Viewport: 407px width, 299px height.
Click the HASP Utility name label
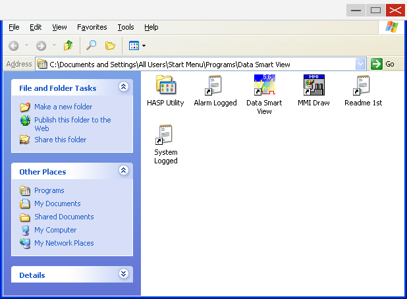tap(165, 103)
